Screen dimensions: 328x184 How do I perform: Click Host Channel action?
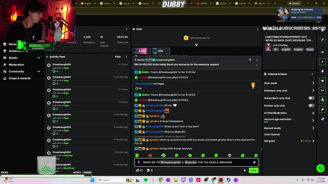coord(272,134)
